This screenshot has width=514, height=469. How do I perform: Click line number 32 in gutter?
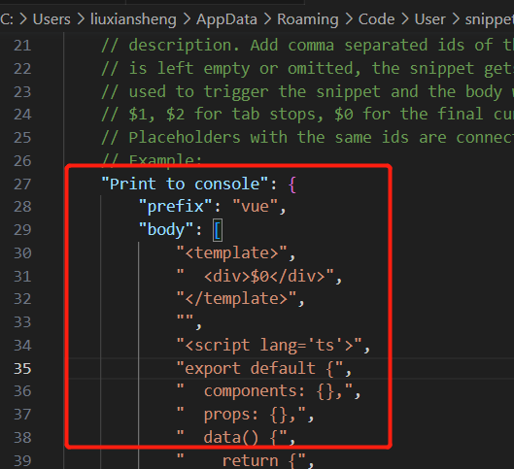[x=22, y=299]
